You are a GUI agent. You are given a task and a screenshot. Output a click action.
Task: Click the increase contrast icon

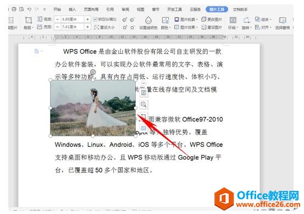click(124, 20)
